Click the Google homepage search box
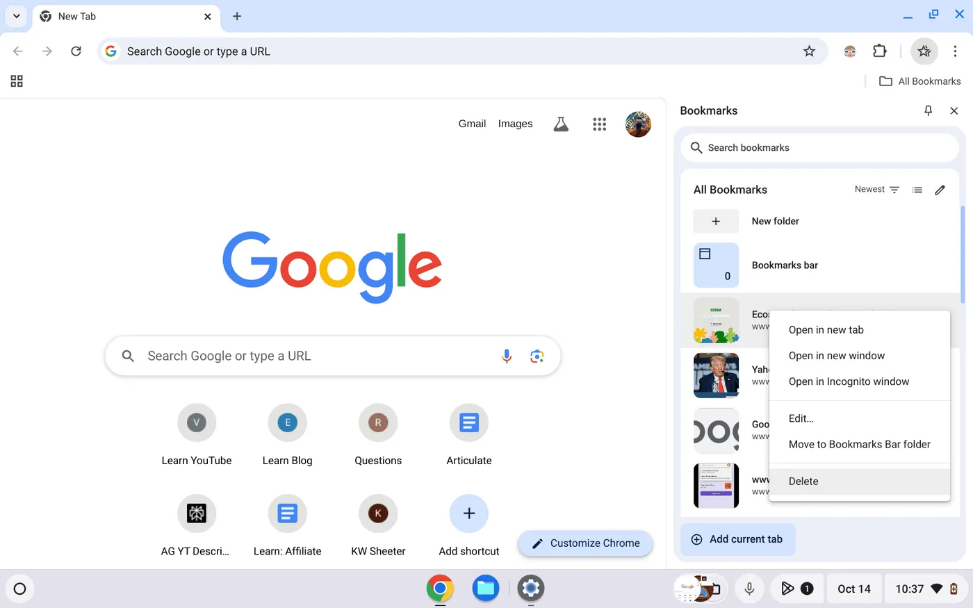The image size is (973, 608). [x=332, y=356]
